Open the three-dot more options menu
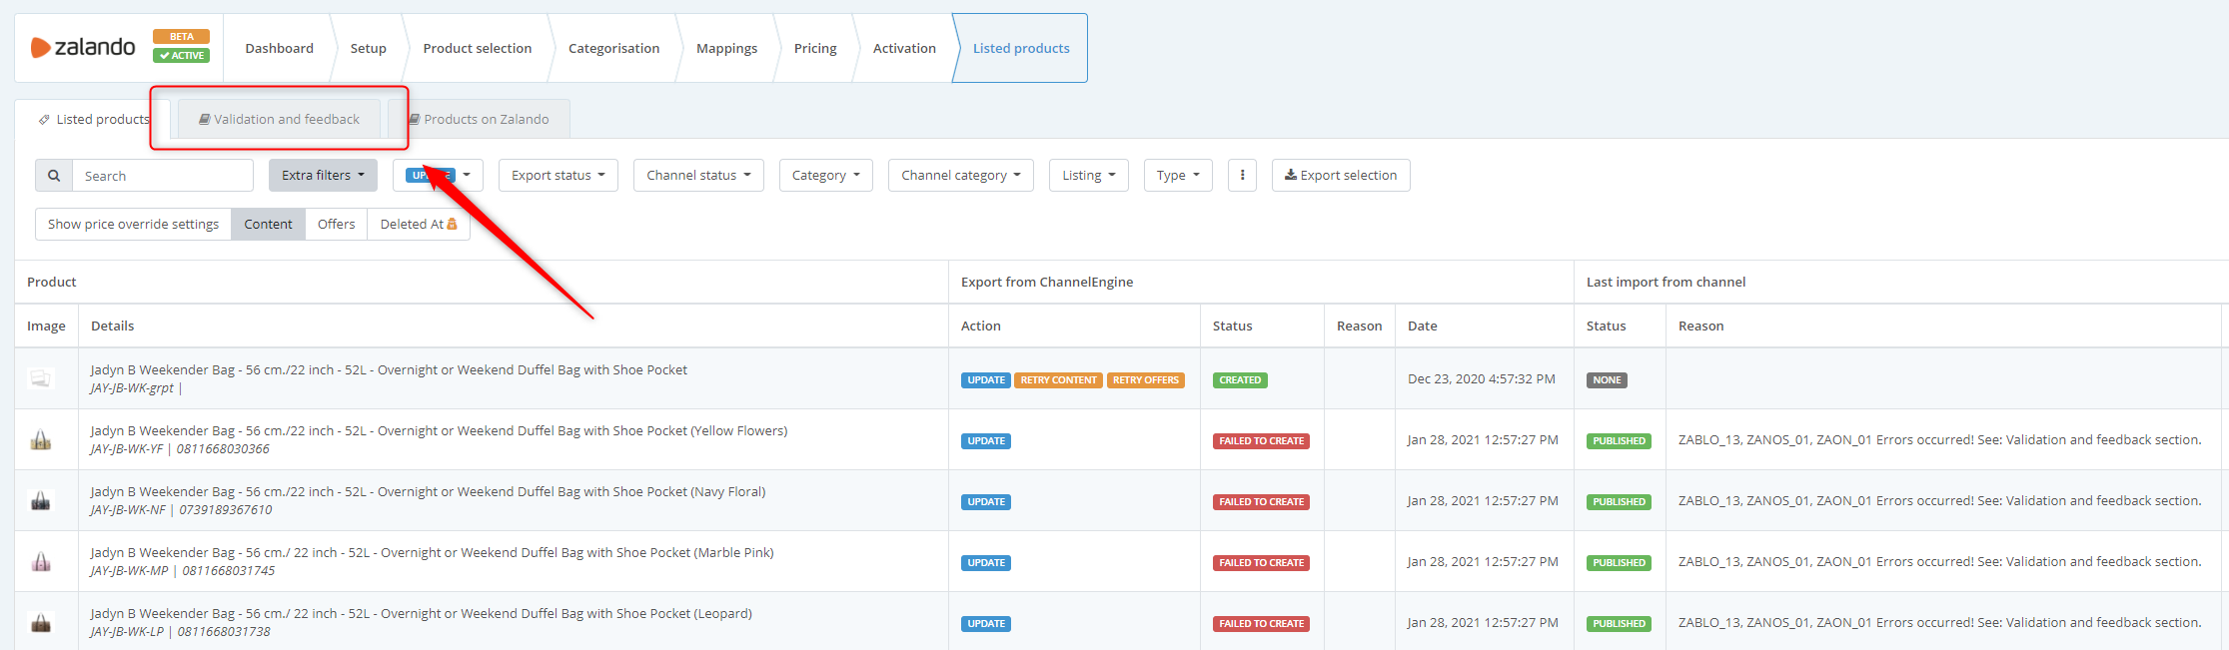The width and height of the screenshot is (2229, 650). [x=1242, y=175]
